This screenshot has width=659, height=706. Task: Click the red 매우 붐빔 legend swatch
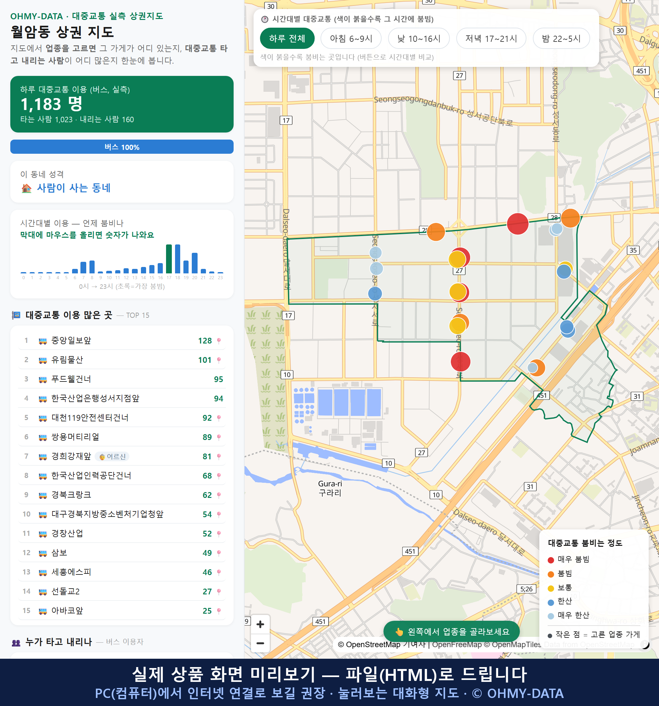551,560
